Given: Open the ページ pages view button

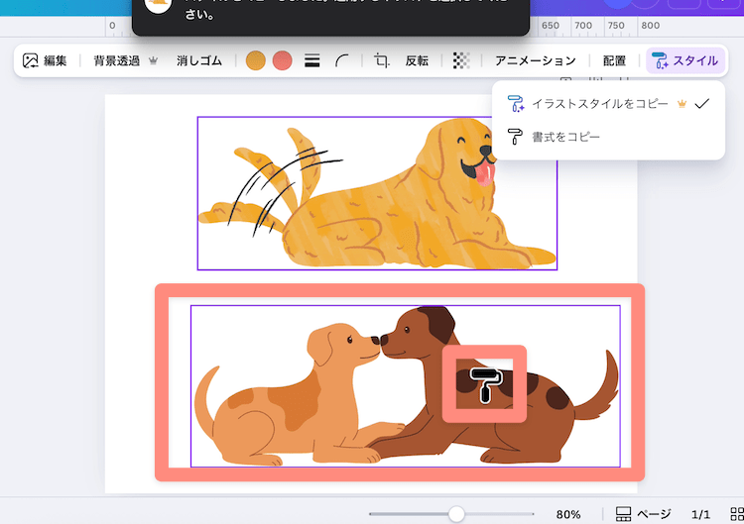Looking at the screenshot, I should [x=643, y=514].
